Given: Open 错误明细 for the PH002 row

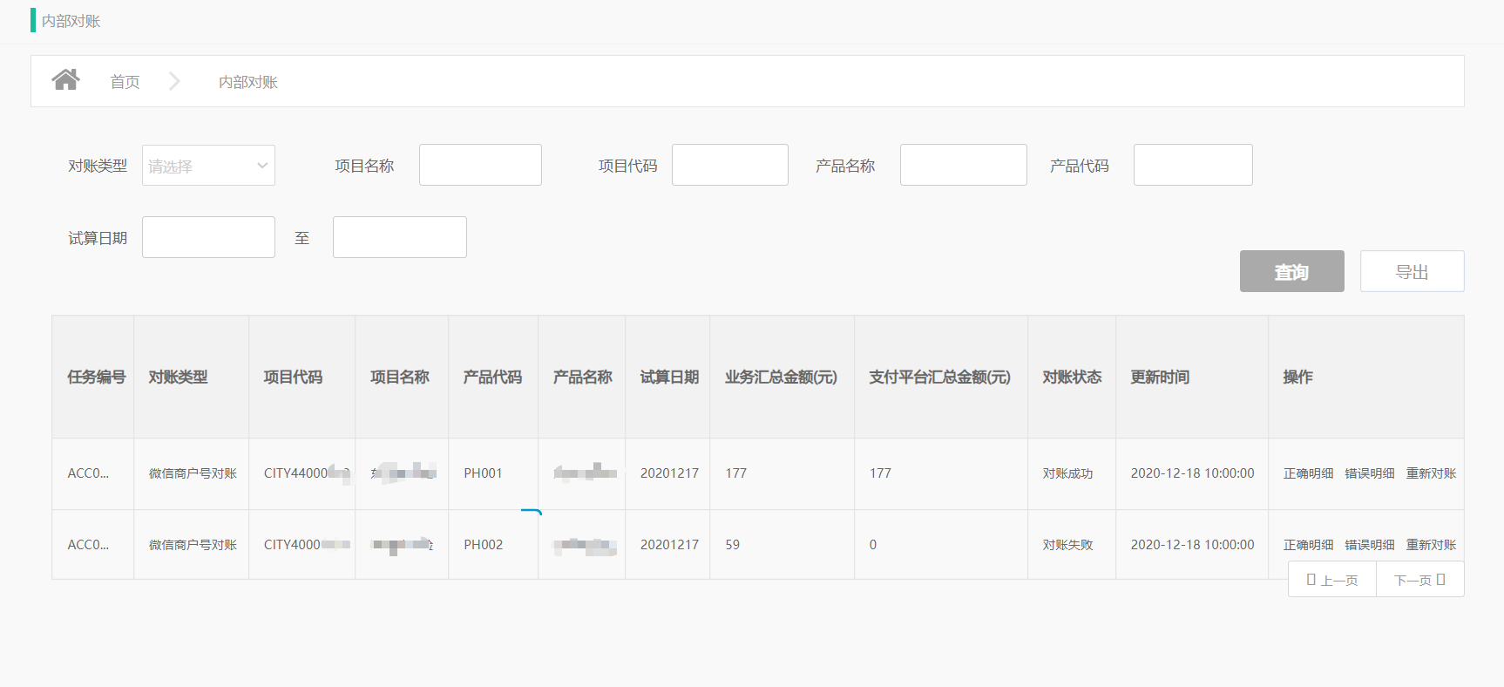Looking at the screenshot, I should [x=1370, y=545].
